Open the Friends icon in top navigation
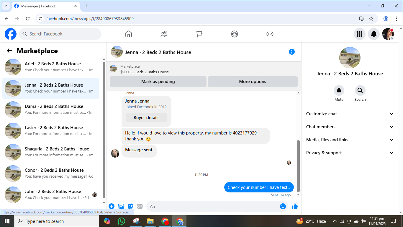403x227 pixels. [x=164, y=34]
